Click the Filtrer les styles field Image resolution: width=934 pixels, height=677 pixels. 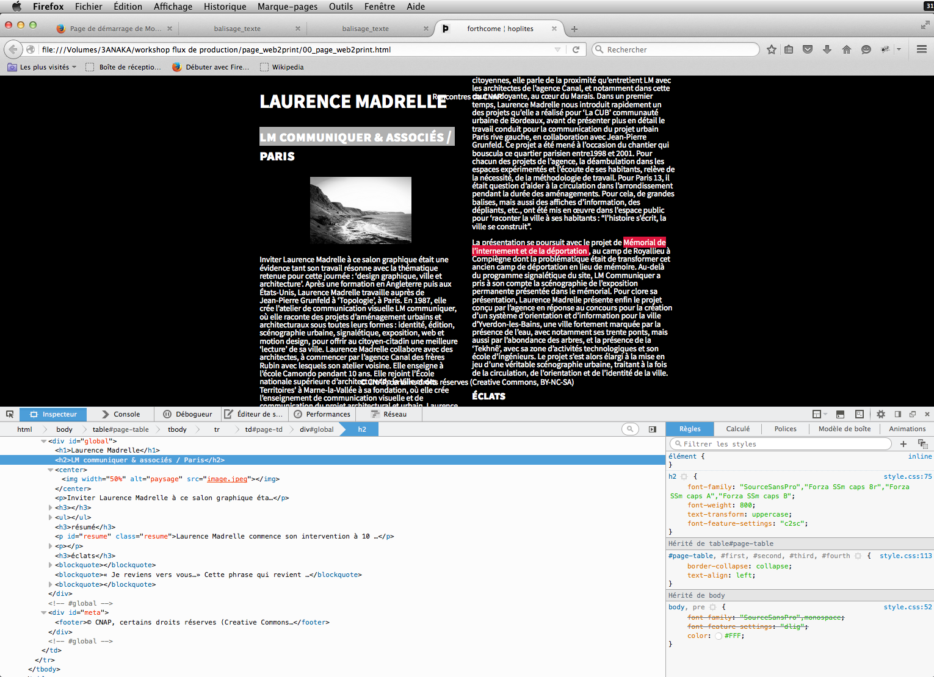tap(781, 444)
